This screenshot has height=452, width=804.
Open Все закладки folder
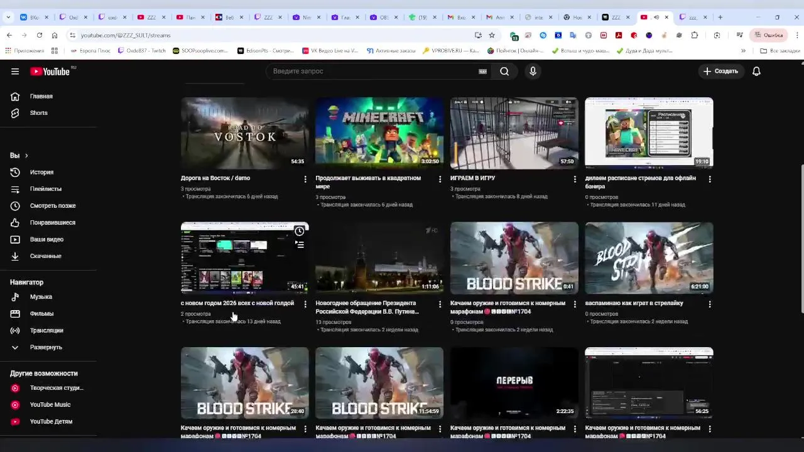click(x=780, y=51)
